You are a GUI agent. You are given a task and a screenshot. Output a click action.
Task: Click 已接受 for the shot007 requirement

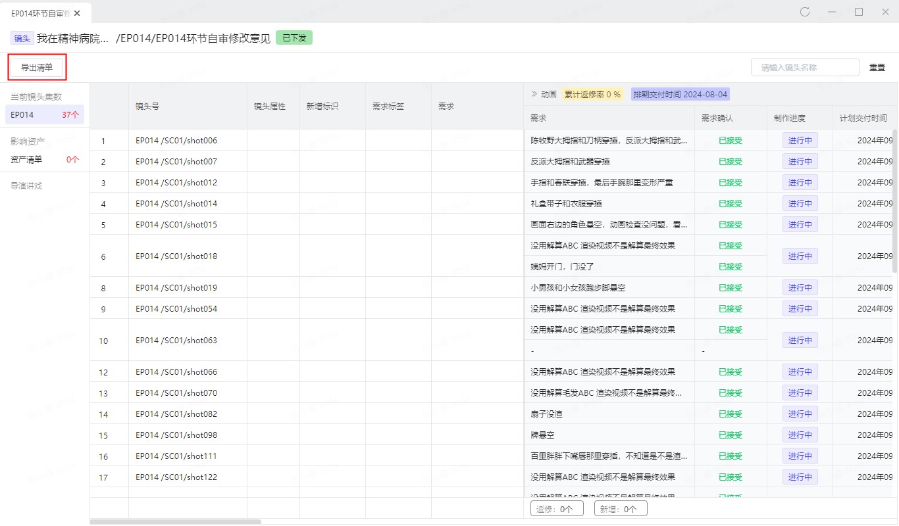pos(730,161)
